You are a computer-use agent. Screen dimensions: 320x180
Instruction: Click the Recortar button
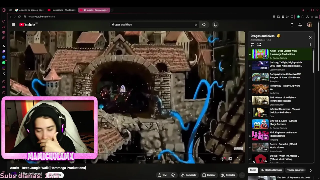click(228, 175)
